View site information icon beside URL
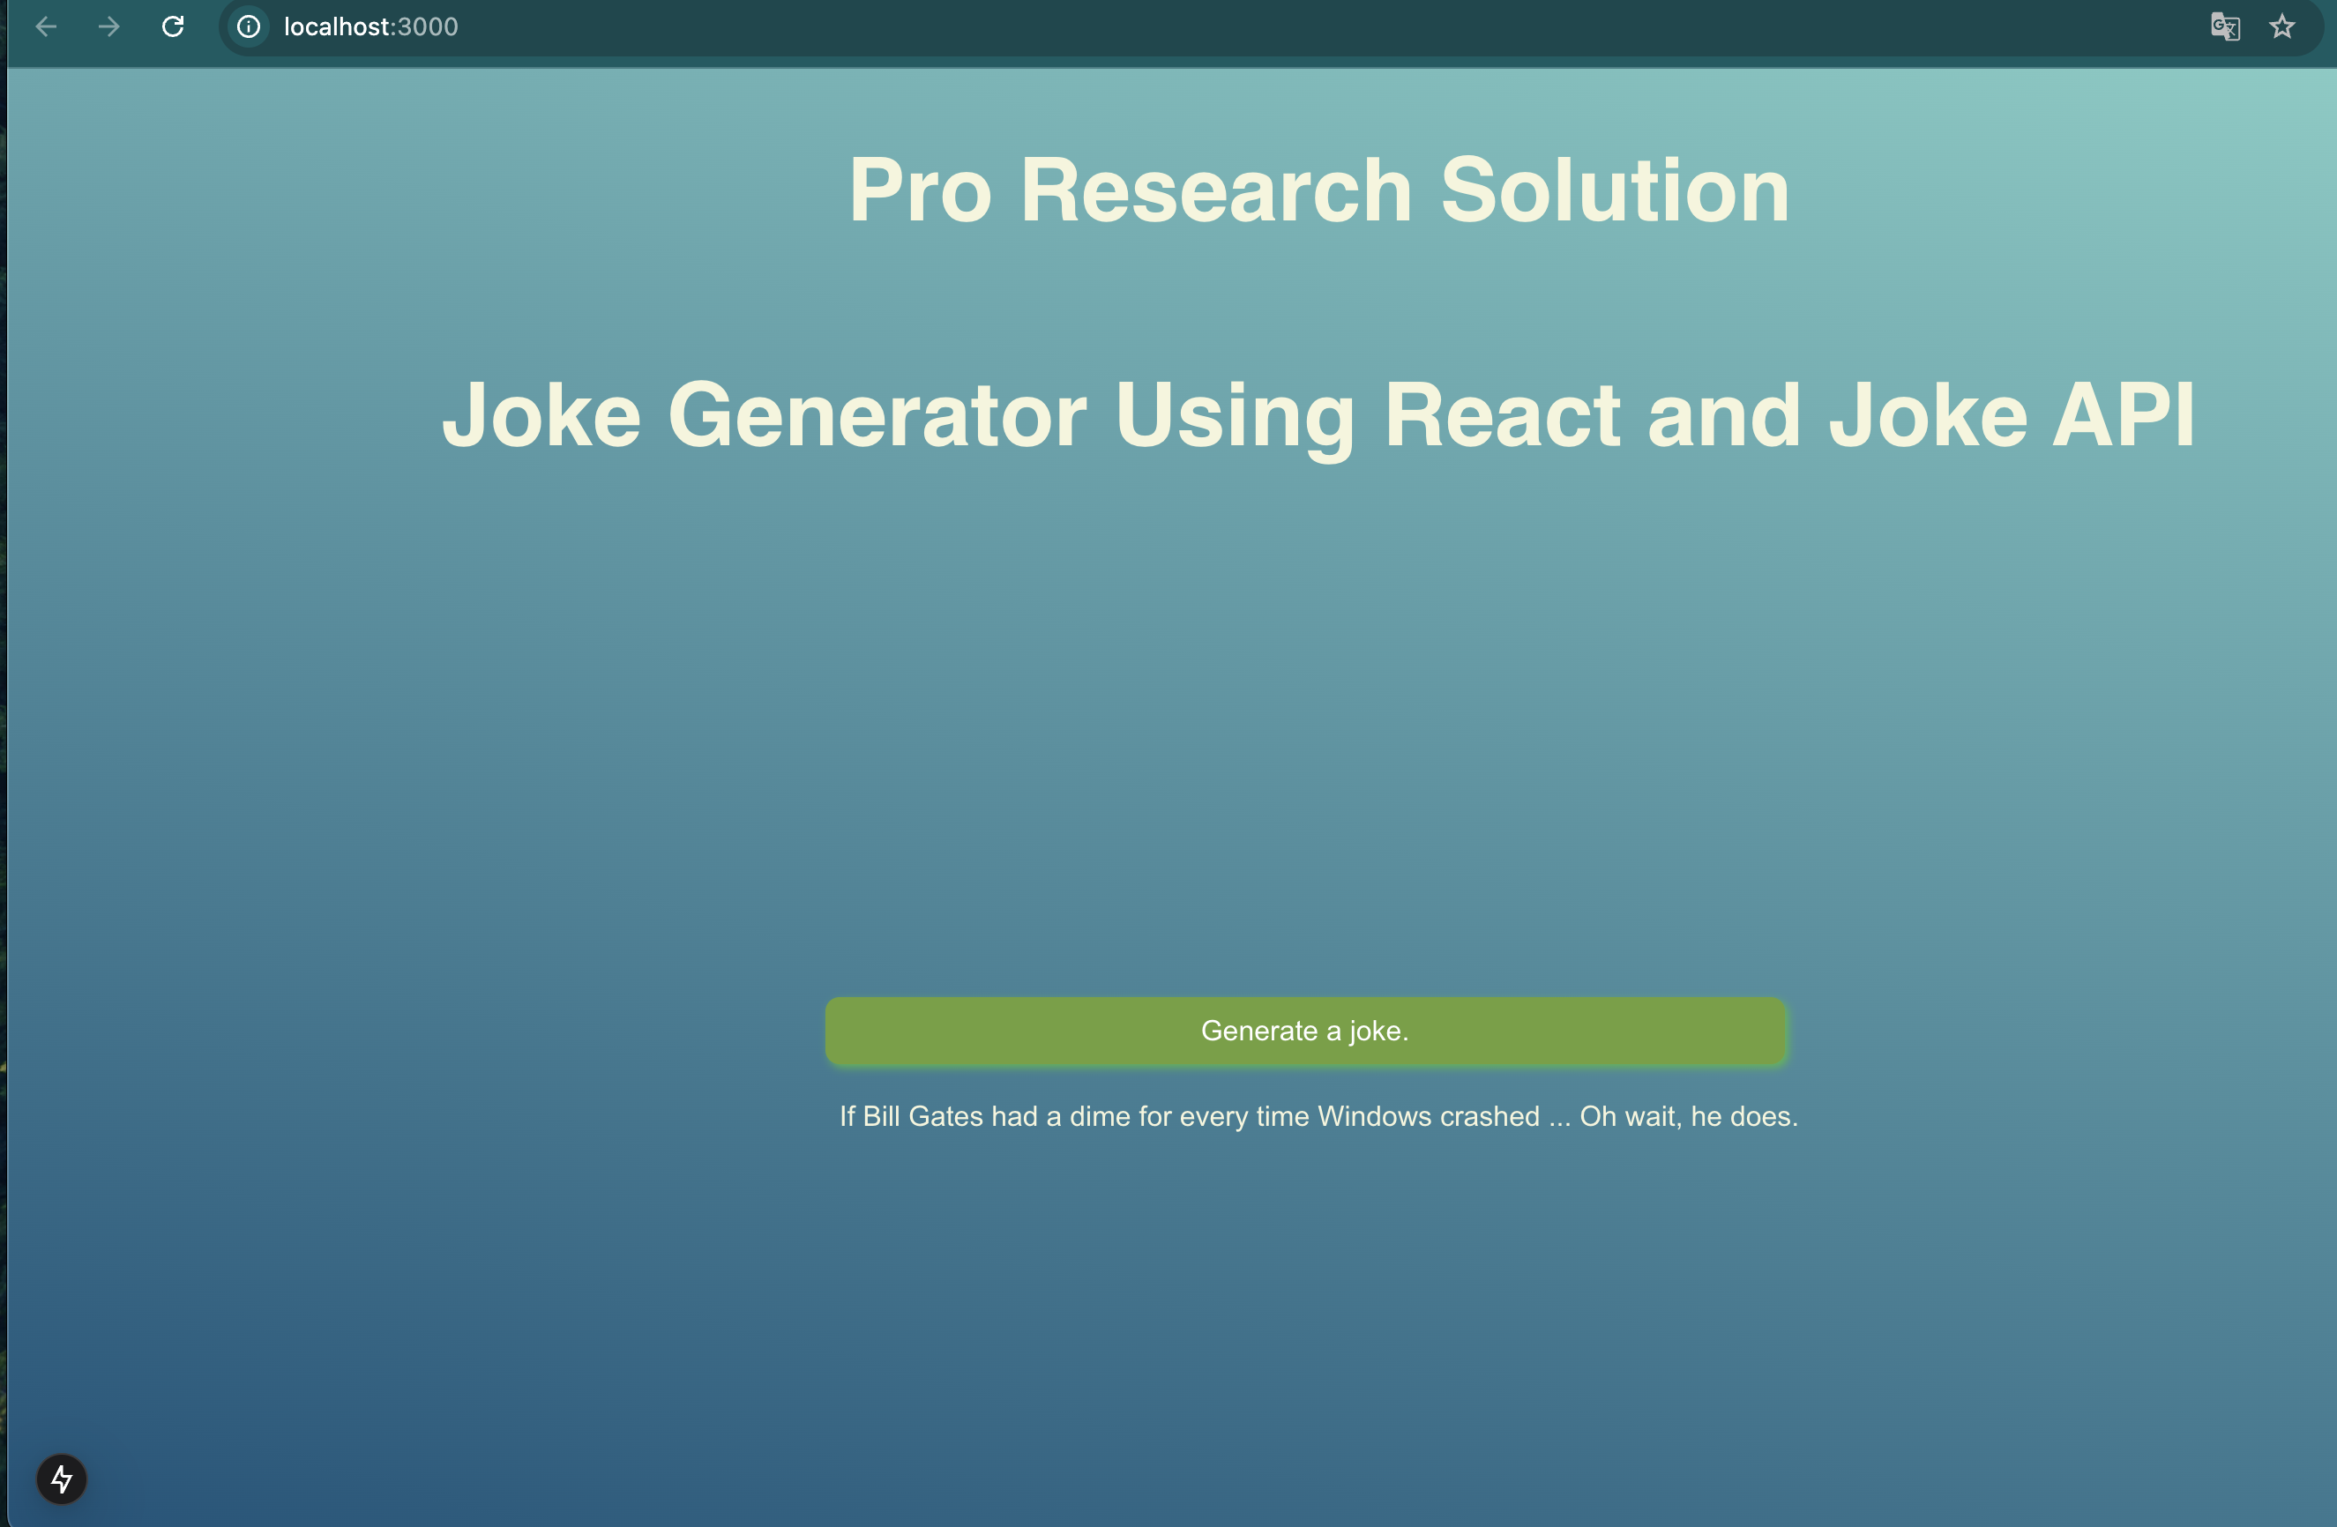Viewport: 2337px width, 1527px height. click(x=250, y=26)
